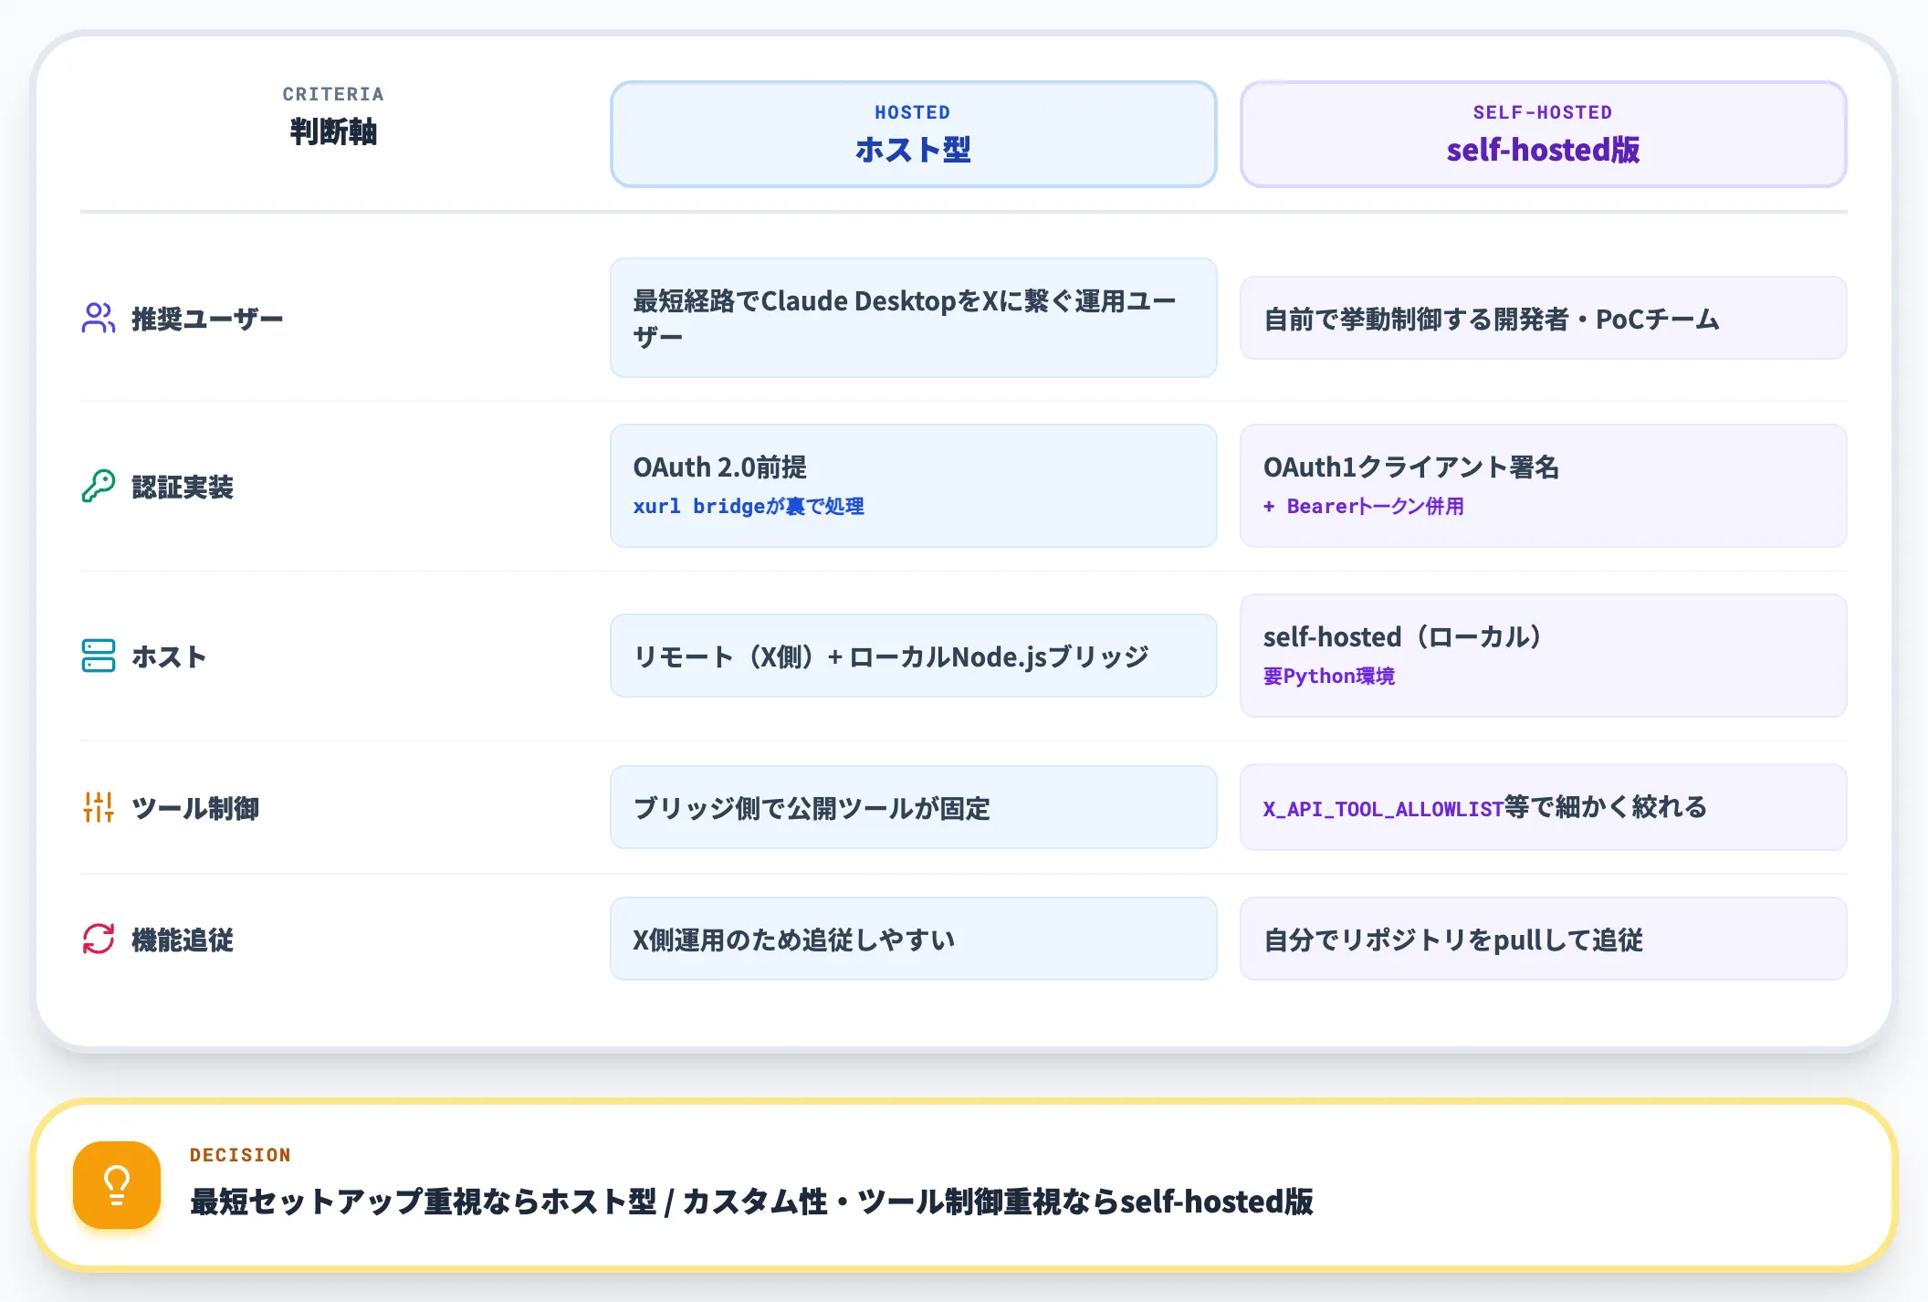1928x1302 pixels.
Task: Click the server icon beside ホスト
Action: pos(99,656)
